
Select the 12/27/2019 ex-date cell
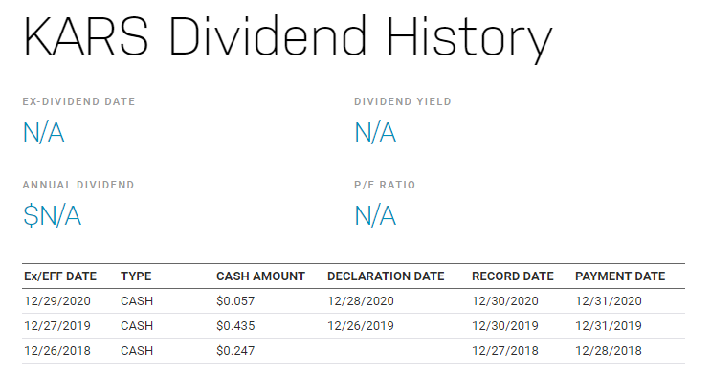[57, 326]
